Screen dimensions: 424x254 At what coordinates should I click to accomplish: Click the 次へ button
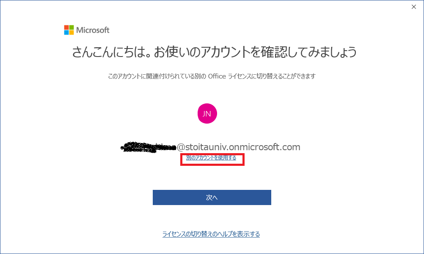(x=212, y=197)
